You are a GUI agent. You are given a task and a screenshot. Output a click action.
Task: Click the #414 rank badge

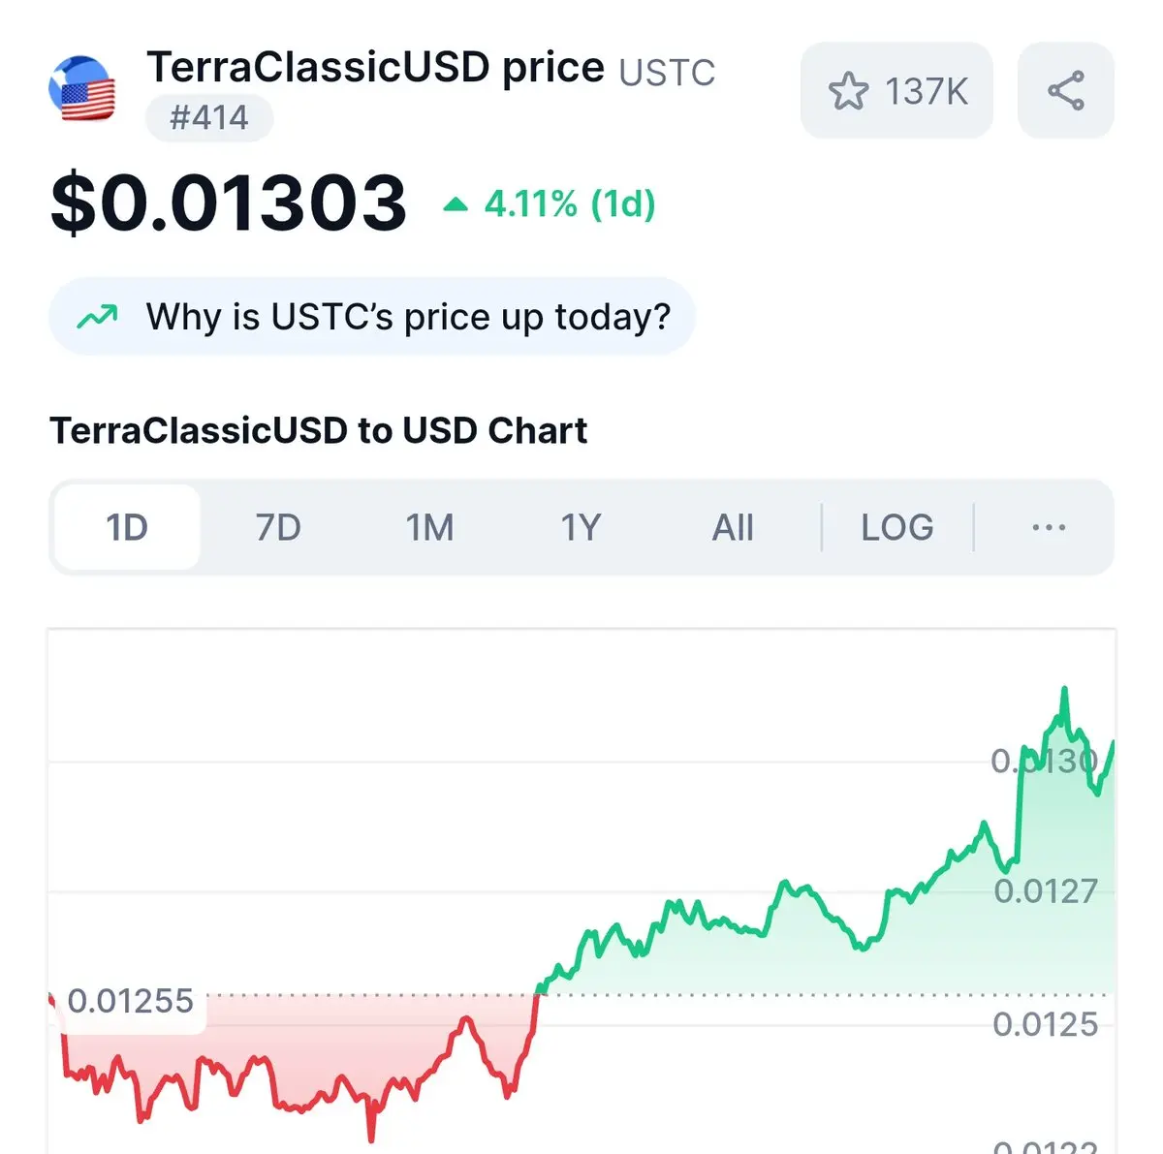pos(209,118)
